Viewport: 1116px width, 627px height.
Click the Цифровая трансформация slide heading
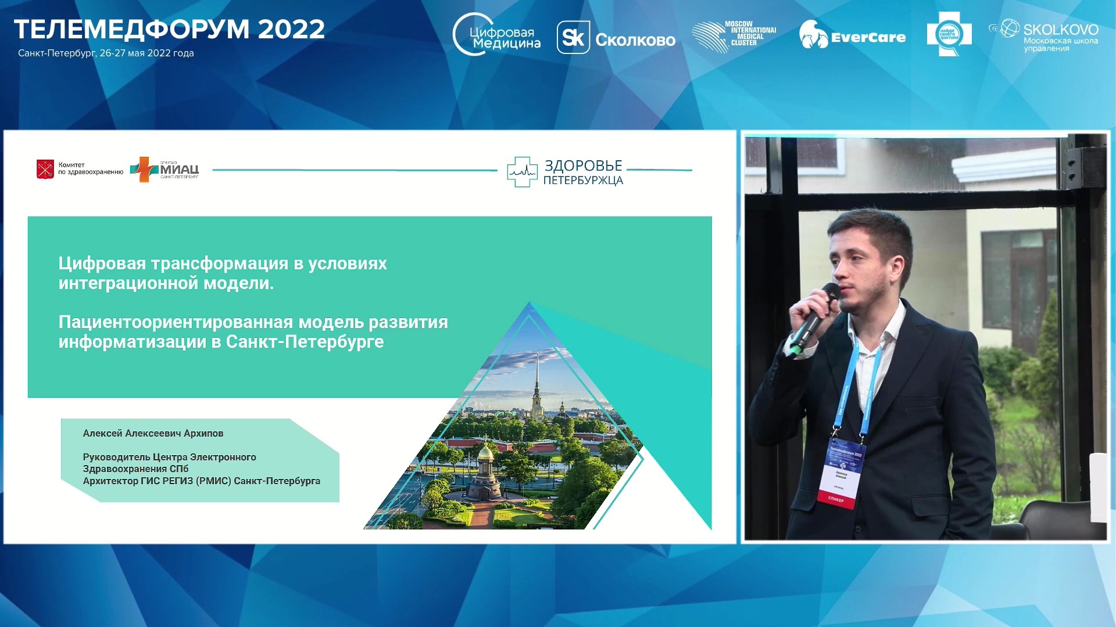coord(223,273)
